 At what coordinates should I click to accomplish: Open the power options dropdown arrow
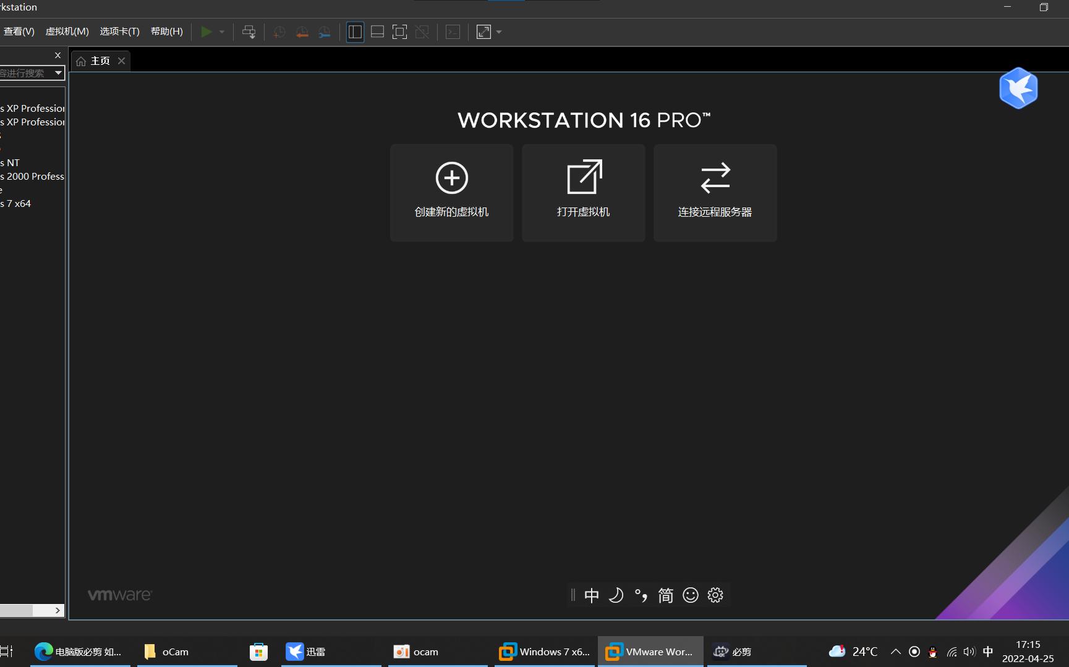pyautogui.click(x=222, y=32)
